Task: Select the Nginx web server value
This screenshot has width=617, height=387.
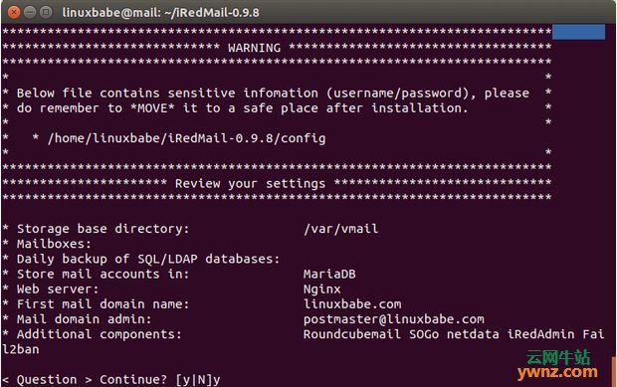Action: pyautogui.click(x=321, y=290)
